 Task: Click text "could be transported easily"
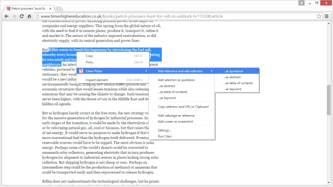pos(64,172)
